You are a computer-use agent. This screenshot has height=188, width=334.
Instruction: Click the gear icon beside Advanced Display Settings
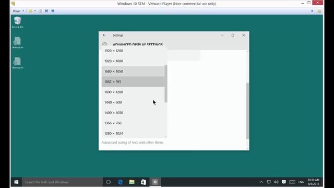click(x=104, y=44)
